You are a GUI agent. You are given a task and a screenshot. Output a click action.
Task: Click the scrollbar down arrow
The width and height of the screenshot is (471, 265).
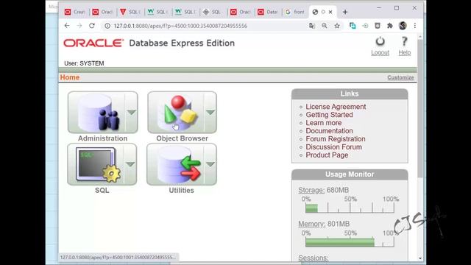pos(420,258)
